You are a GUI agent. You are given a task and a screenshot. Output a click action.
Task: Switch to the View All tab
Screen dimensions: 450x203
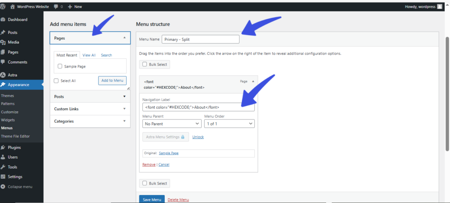pos(89,55)
